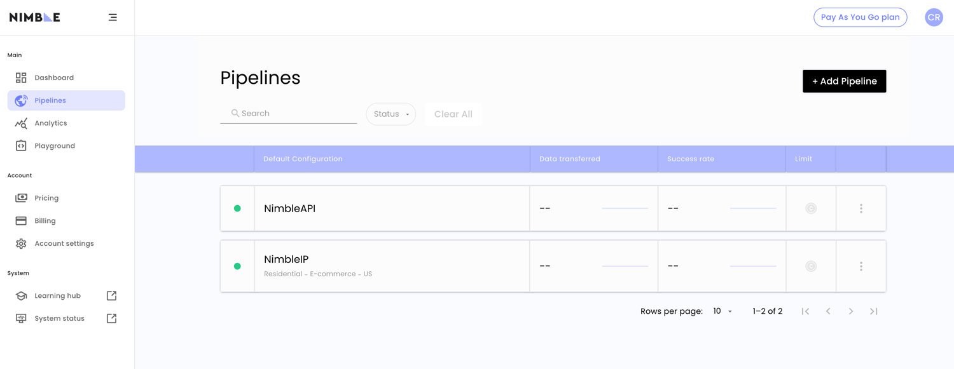Click the Pipelines globe icon

[21, 100]
